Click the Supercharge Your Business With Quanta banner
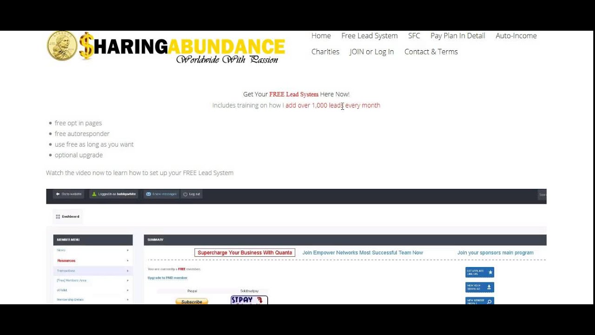Image resolution: width=595 pixels, height=335 pixels. (245, 253)
